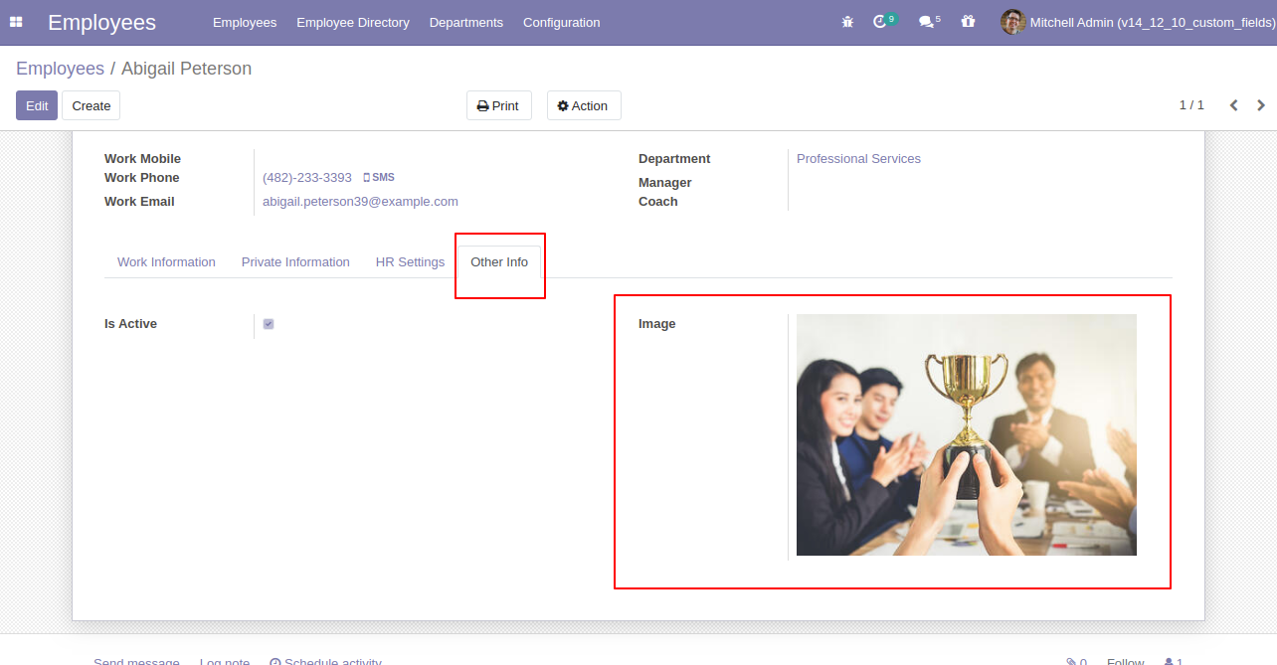Open Professional Services department link
Viewport: 1277px width, 665px height.
pos(858,158)
